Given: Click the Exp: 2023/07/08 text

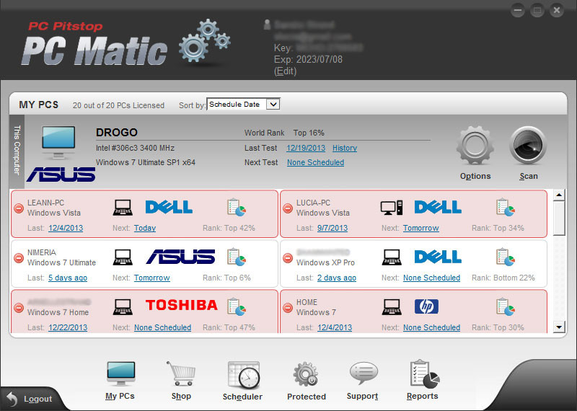Looking at the screenshot, I should pyautogui.click(x=308, y=59).
